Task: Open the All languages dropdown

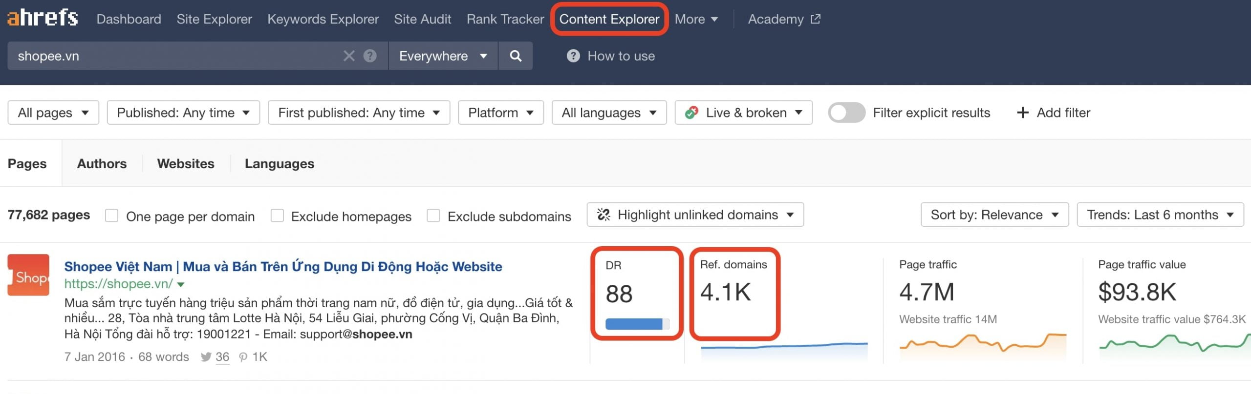Action: tap(609, 113)
